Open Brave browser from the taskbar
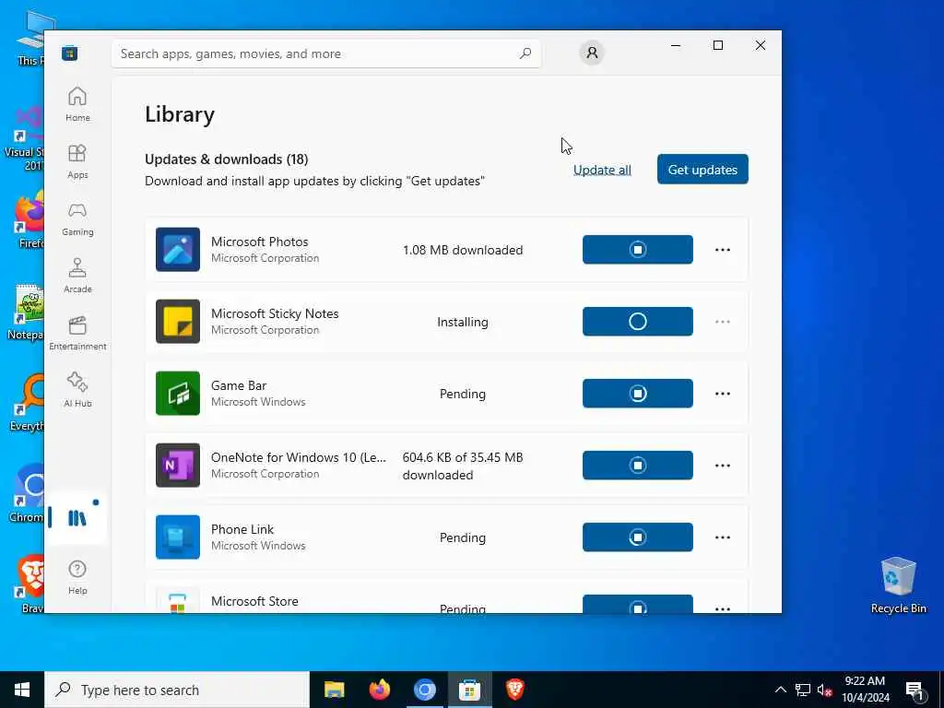The width and height of the screenshot is (944, 708). 514,690
